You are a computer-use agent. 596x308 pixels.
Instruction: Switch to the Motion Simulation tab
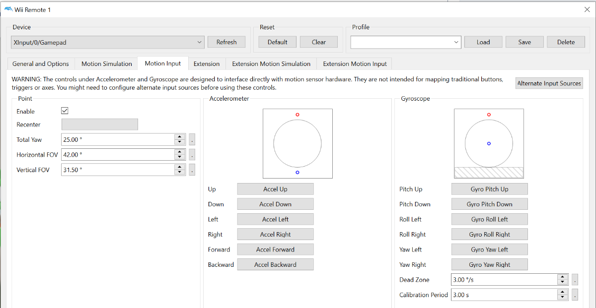(107, 63)
